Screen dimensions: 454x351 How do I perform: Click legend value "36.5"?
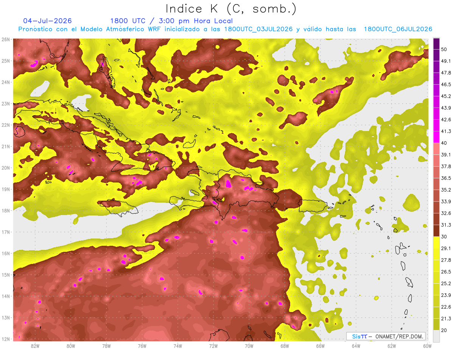click(446, 178)
